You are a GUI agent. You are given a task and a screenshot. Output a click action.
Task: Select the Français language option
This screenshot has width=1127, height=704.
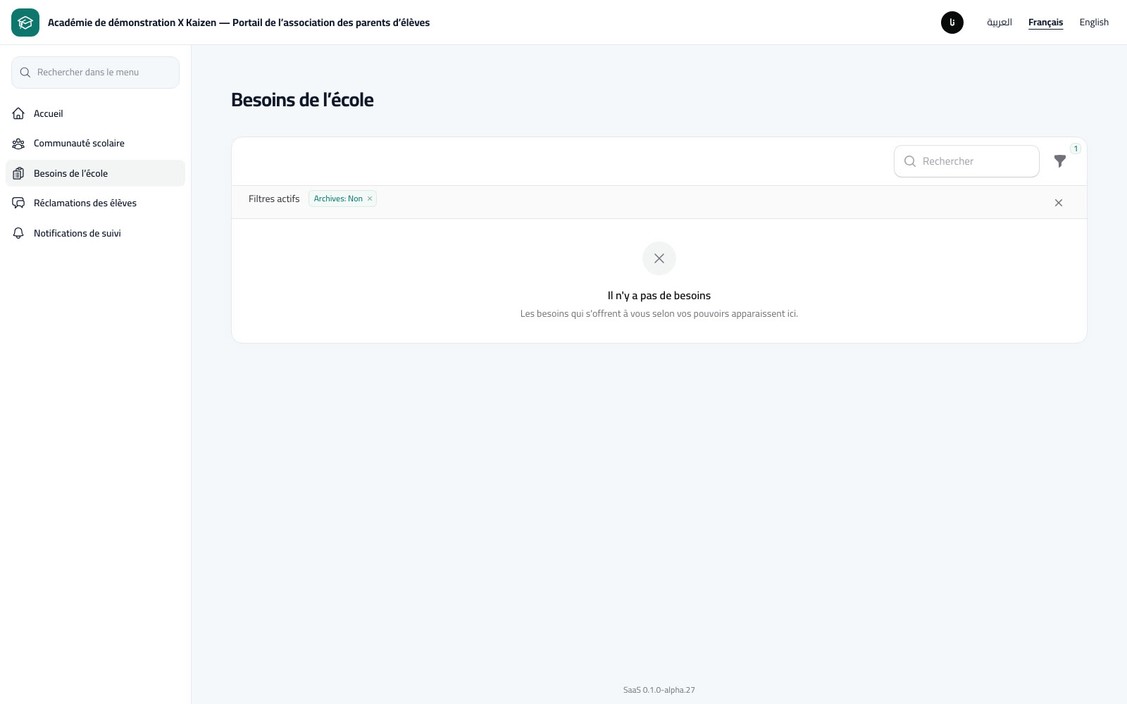coord(1045,23)
